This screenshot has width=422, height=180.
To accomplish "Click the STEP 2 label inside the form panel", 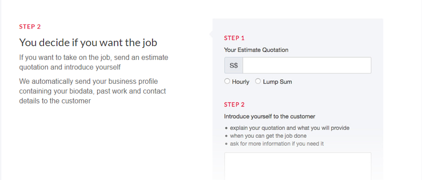I will [x=234, y=105].
